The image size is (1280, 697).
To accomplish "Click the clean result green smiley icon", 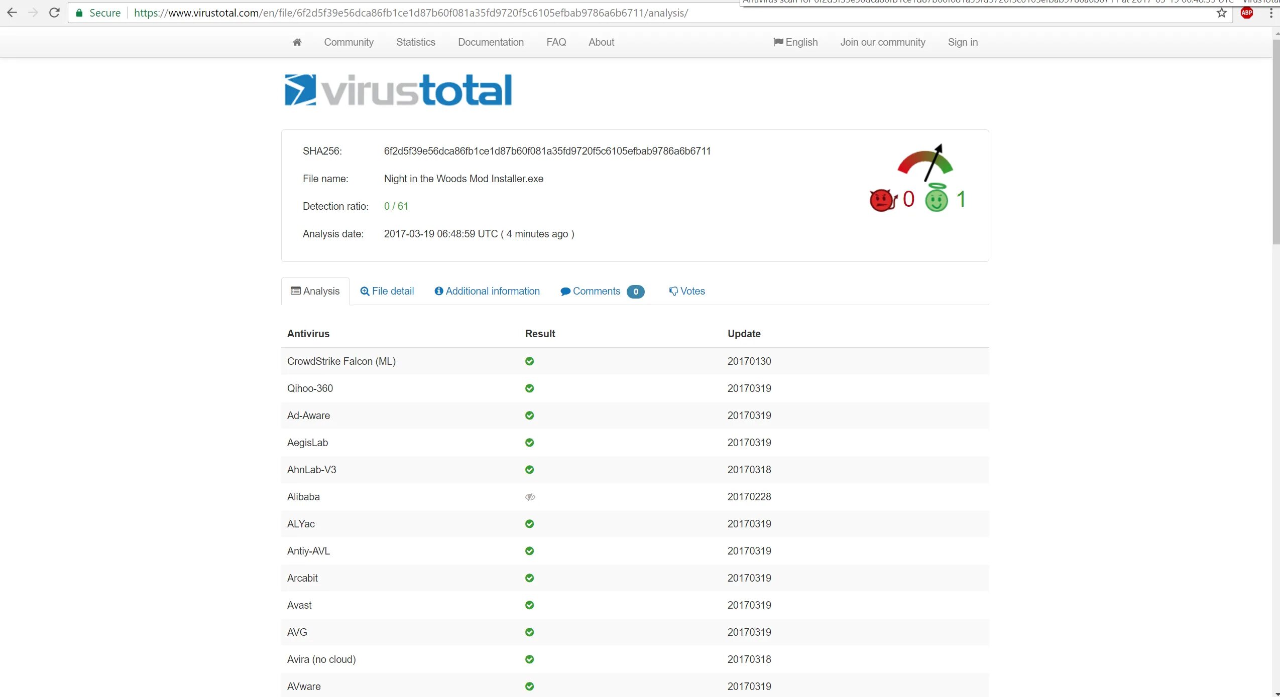I will [x=936, y=199].
